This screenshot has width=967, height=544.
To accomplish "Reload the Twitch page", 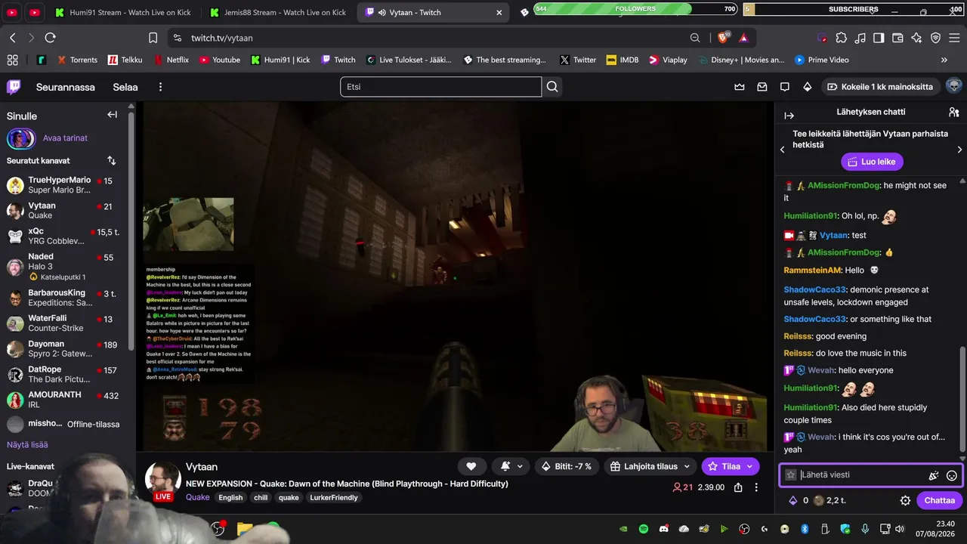I will point(51,38).
